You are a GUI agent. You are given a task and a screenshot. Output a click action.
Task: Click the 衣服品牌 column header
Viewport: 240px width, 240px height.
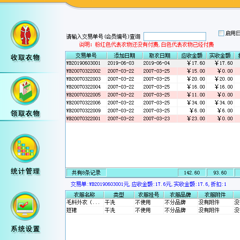(x=181, y=195)
